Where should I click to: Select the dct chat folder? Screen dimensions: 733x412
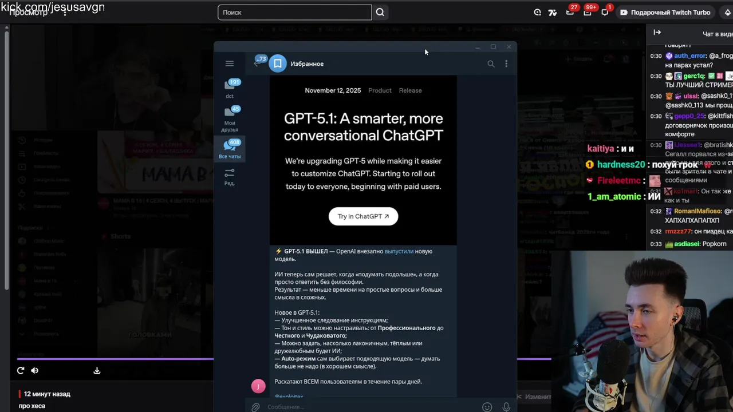[230, 89]
